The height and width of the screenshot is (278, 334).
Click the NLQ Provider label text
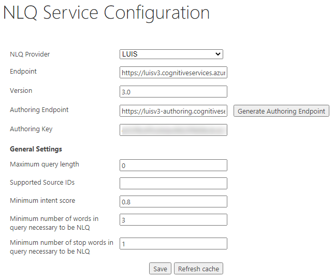coord(30,54)
